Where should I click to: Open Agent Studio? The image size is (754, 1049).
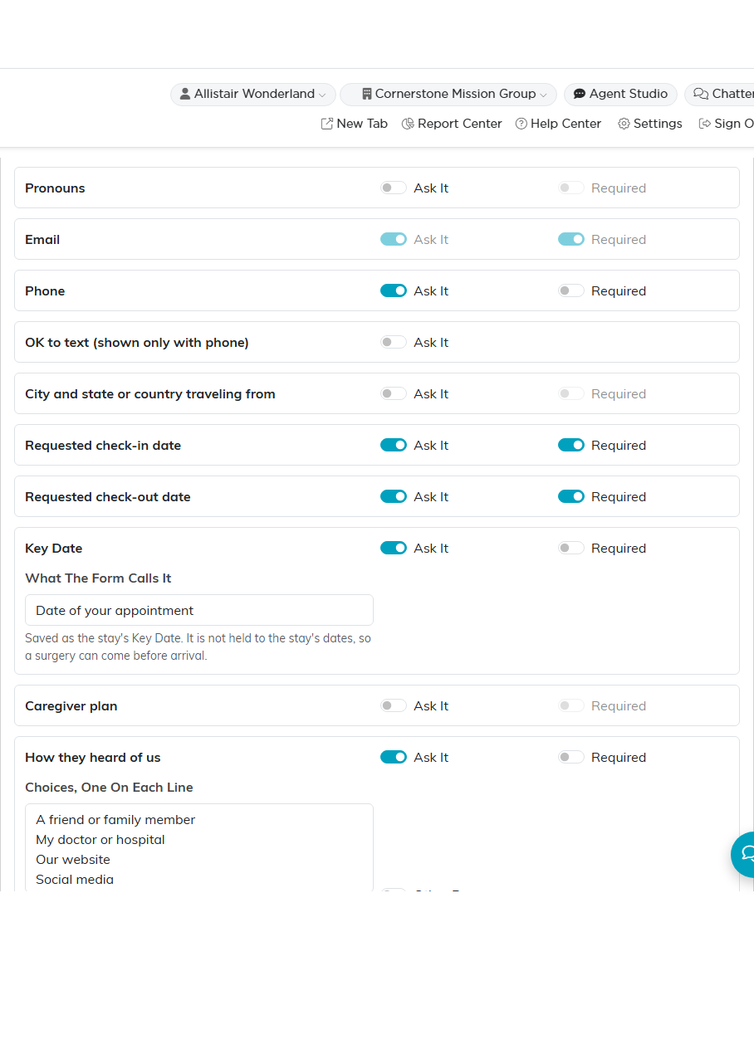point(620,94)
